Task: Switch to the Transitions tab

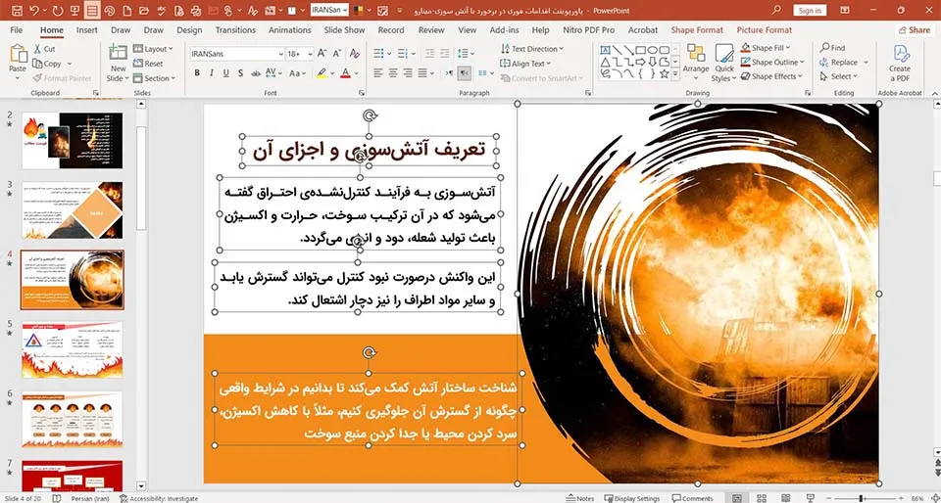Action: click(235, 30)
